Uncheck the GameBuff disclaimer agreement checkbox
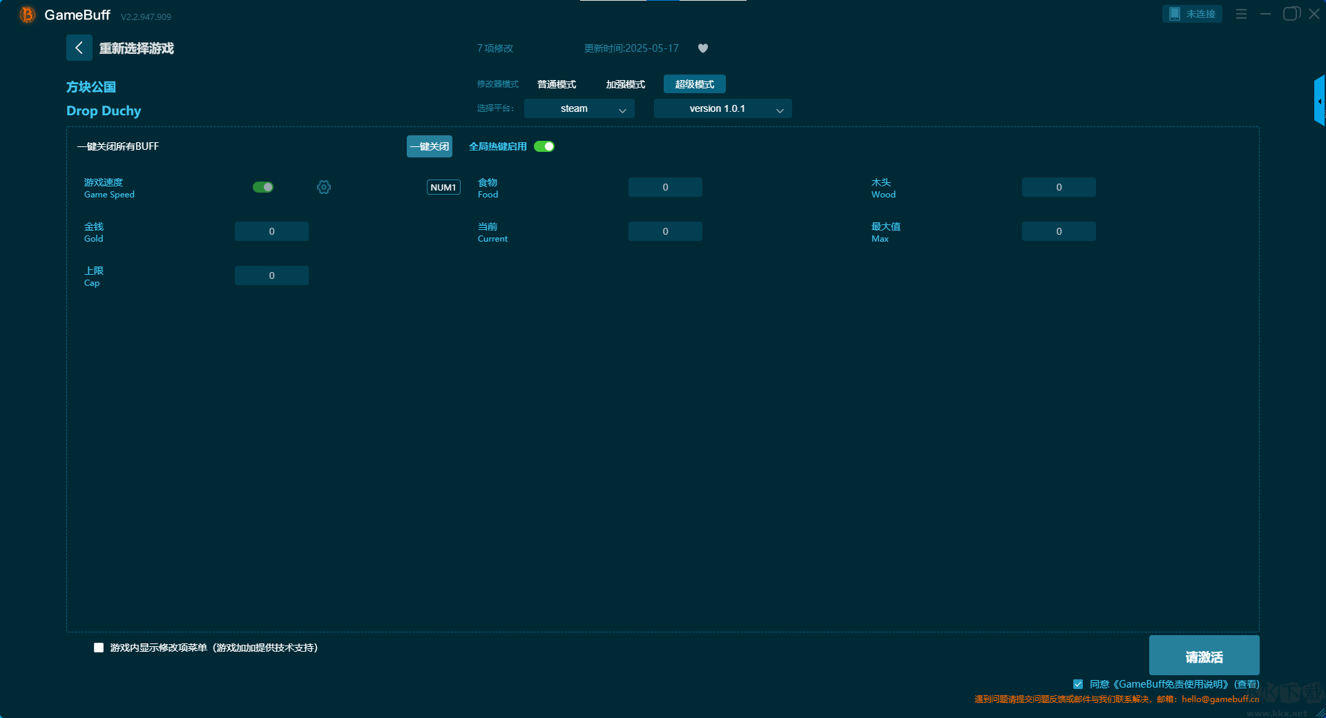 pos(1078,684)
